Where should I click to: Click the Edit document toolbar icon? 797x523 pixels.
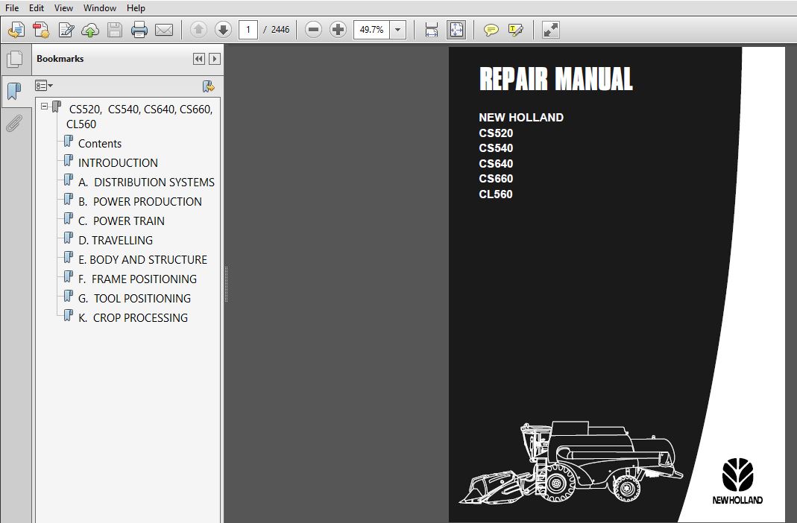pos(66,30)
